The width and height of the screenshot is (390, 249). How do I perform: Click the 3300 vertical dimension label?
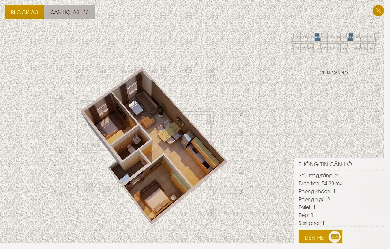(61, 125)
